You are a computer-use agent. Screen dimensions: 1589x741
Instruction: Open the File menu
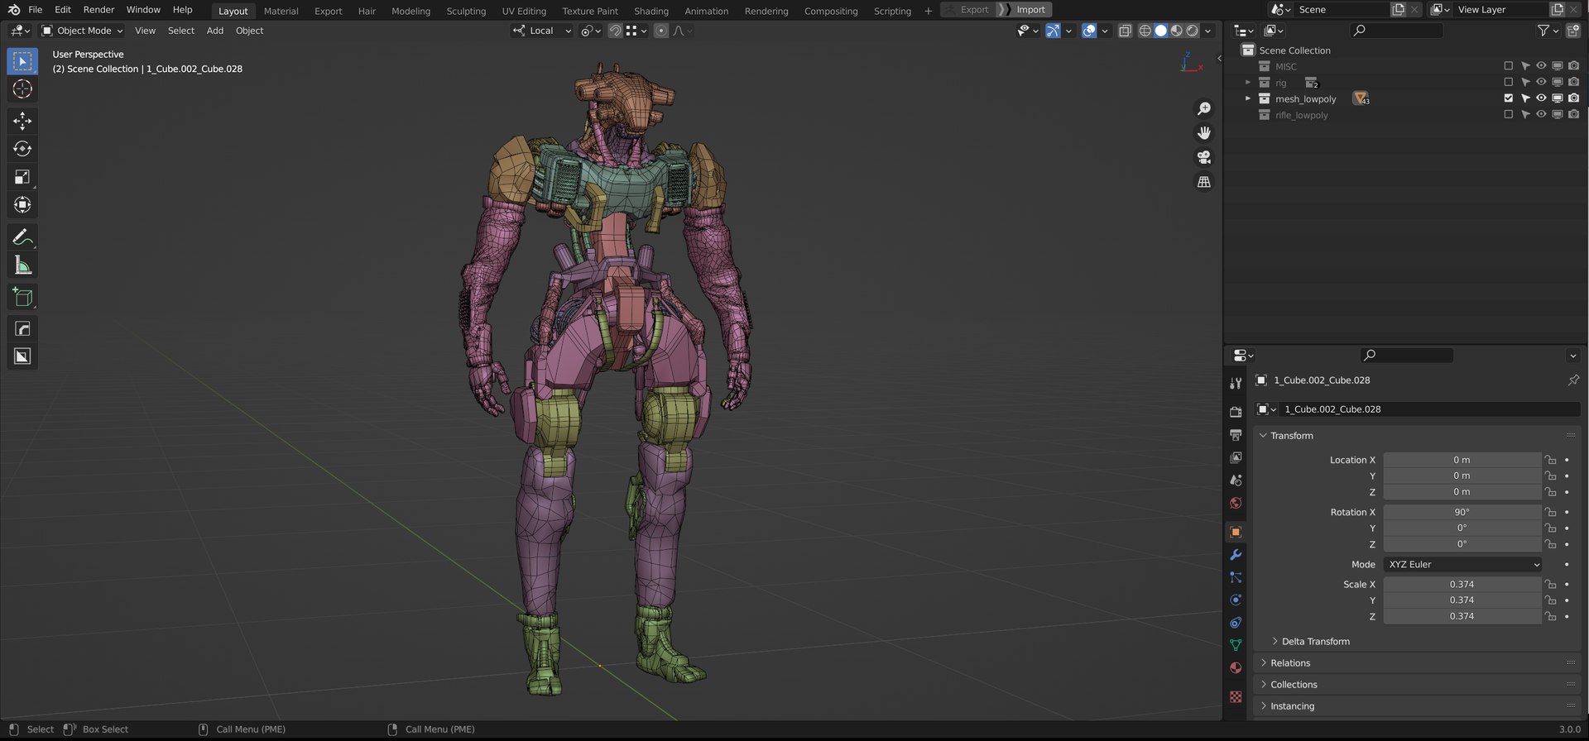(35, 10)
